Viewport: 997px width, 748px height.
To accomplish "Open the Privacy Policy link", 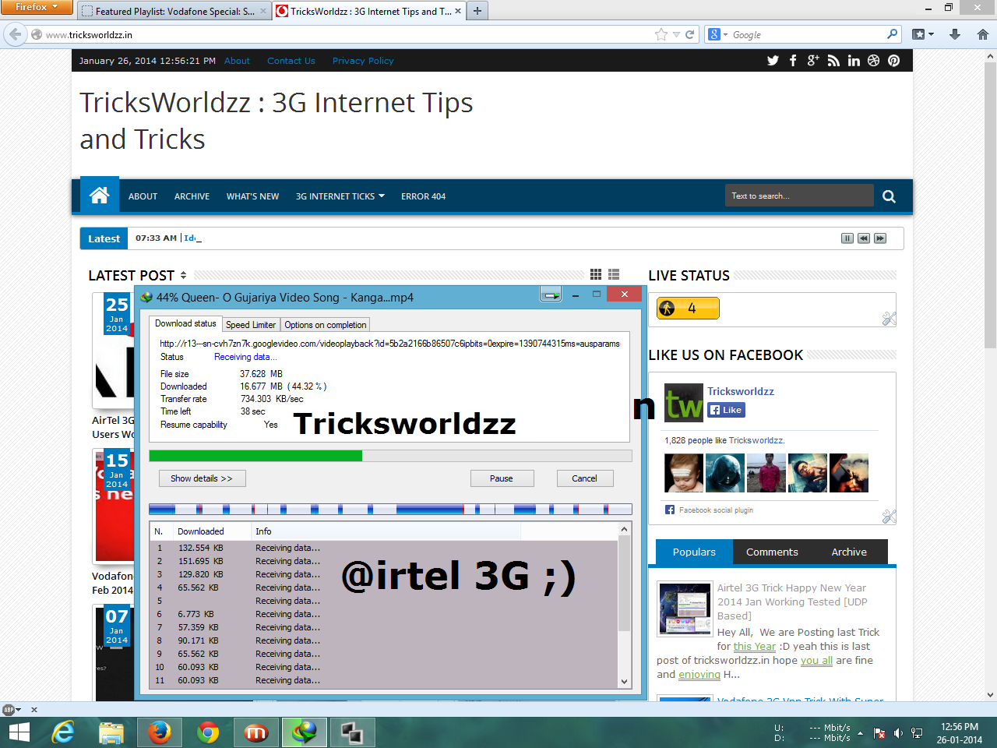I will coord(363,61).
